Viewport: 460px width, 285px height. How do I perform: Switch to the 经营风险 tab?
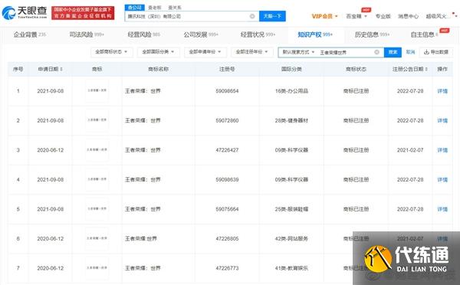coord(144,34)
